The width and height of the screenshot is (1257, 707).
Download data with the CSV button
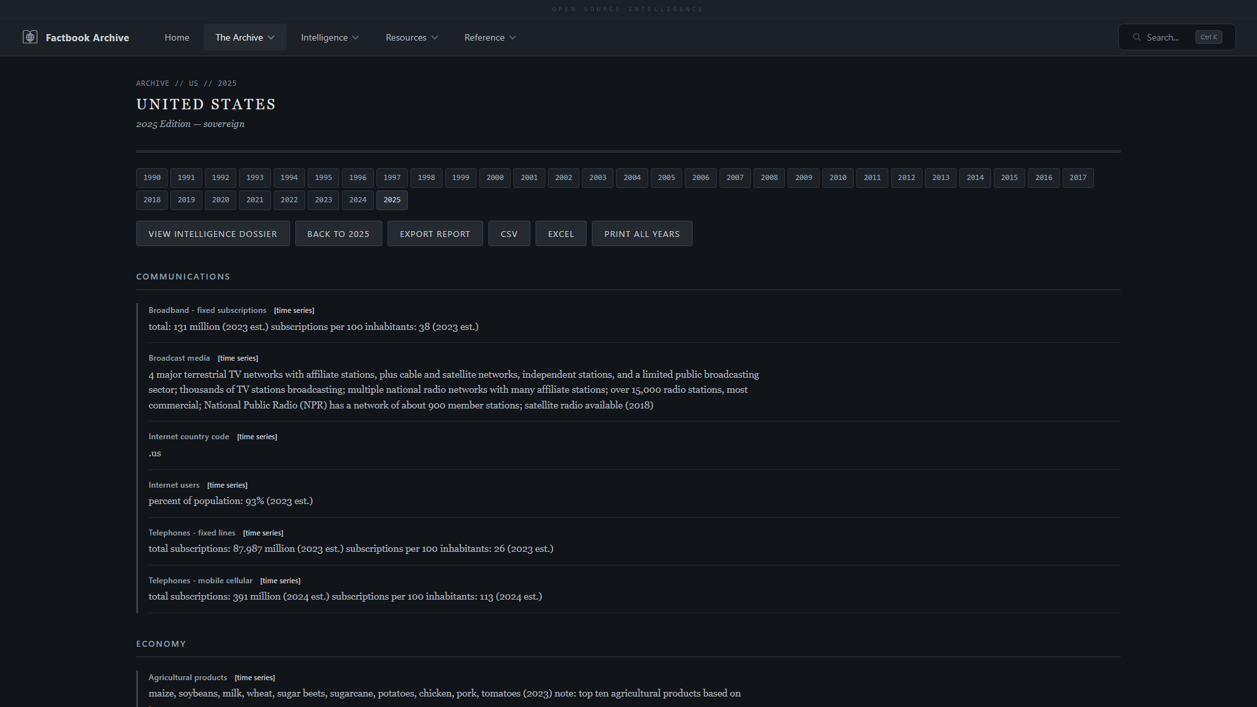tap(509, 234)
